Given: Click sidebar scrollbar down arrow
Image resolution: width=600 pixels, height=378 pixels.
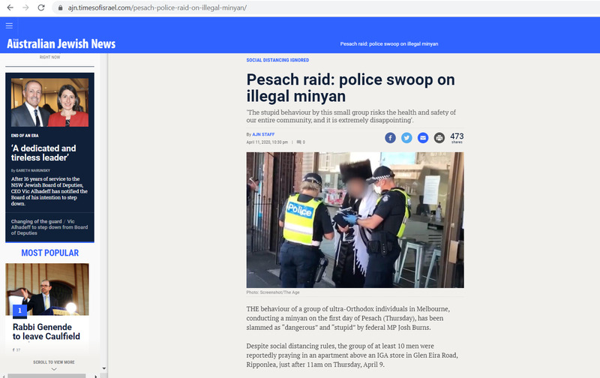Looking at the screenshot, I should point(104,368).
